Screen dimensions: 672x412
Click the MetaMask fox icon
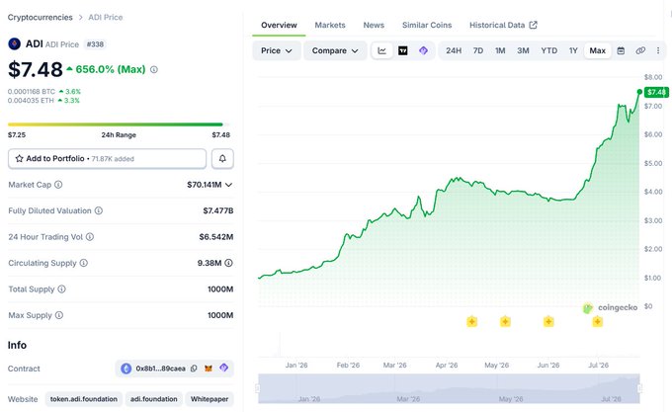pos(209,369)
